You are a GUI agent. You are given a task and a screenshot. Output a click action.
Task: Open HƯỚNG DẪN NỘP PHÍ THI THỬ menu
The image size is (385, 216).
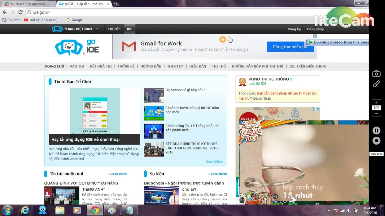click(257, 66)
